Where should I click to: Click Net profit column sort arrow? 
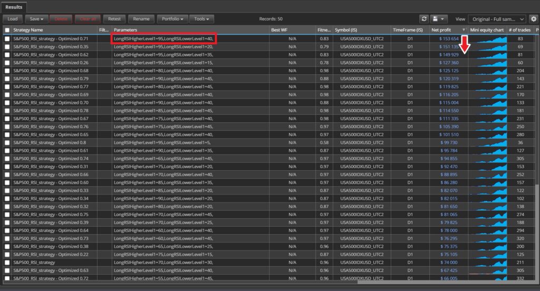coord(464,30)
